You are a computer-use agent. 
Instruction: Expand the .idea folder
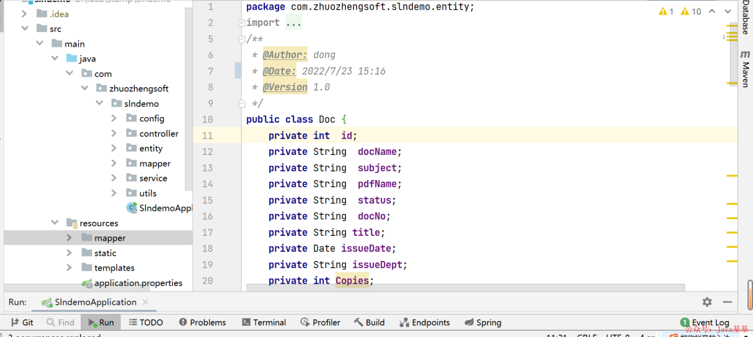click(x=24, y=14)
